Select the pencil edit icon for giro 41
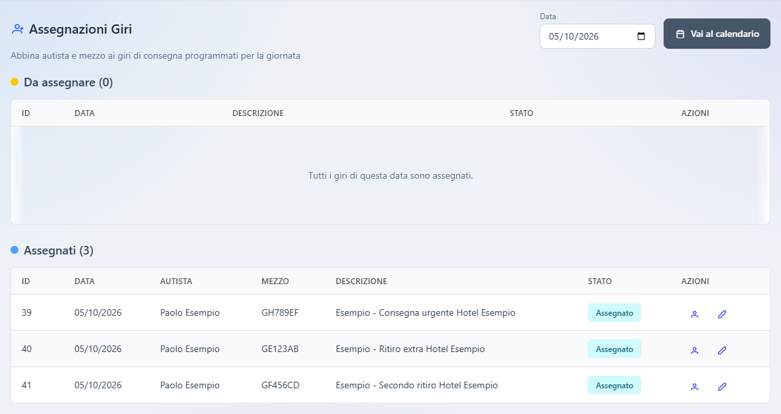The height and width of the screenshot is (414, 781). [x=722, y=386]
